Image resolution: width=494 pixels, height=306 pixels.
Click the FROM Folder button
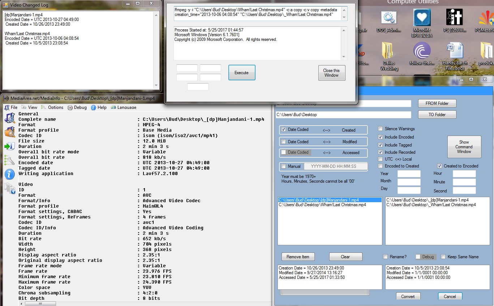[x=437, y=103]
